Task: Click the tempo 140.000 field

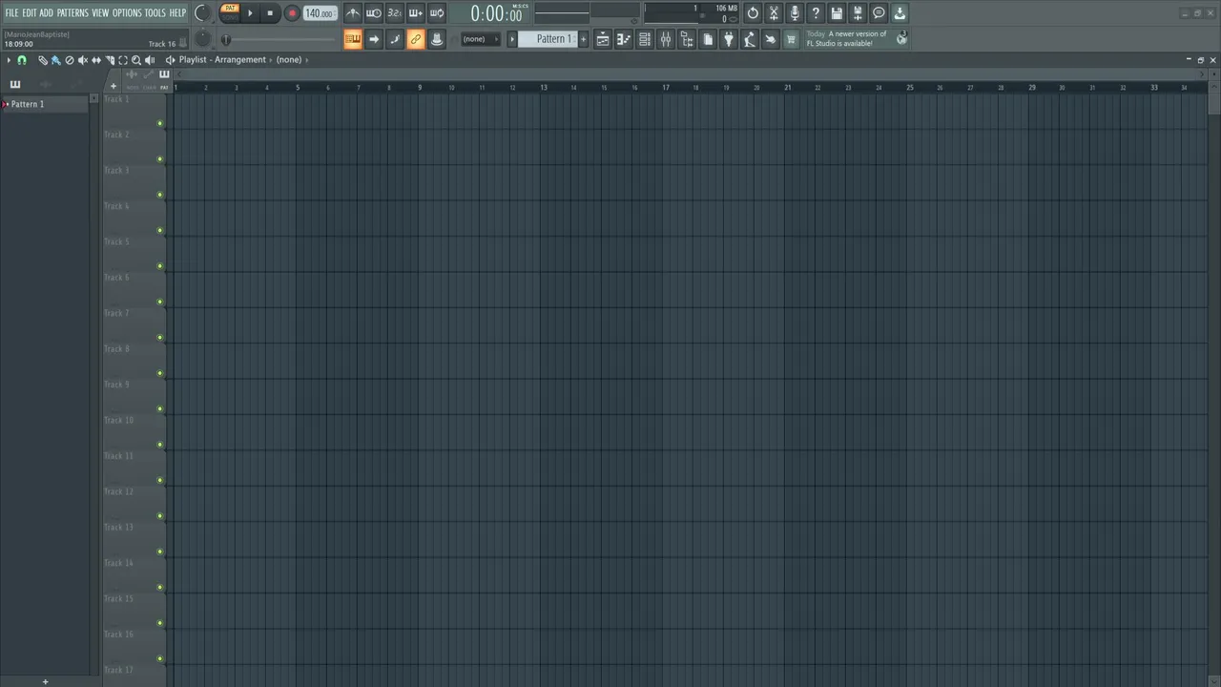Action: 320,13
